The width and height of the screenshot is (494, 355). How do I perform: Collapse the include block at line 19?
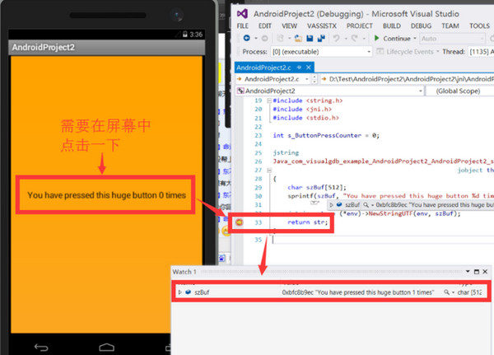(269, 100)
